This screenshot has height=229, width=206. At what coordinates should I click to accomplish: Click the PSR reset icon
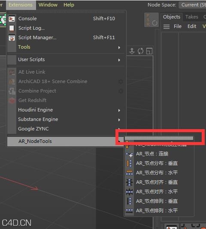coord(151,20)
